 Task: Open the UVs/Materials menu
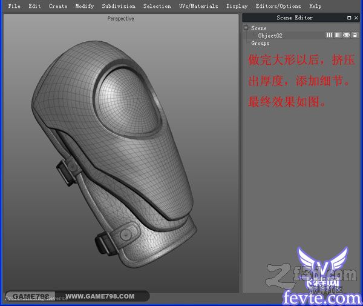point(198,6)
